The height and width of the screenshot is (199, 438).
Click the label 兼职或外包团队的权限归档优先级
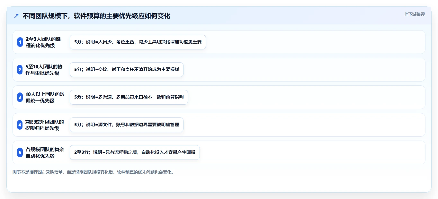(x=45, y=125)
